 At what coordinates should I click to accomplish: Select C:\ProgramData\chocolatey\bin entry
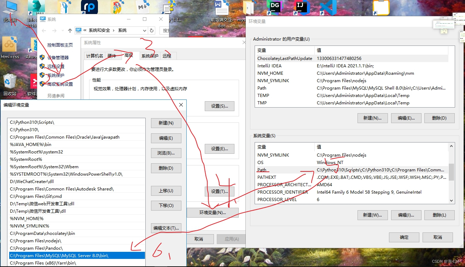76,233
